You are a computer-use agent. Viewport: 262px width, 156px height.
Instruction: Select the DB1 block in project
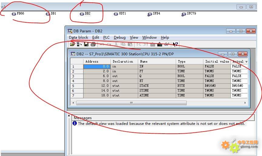[51, 14]
